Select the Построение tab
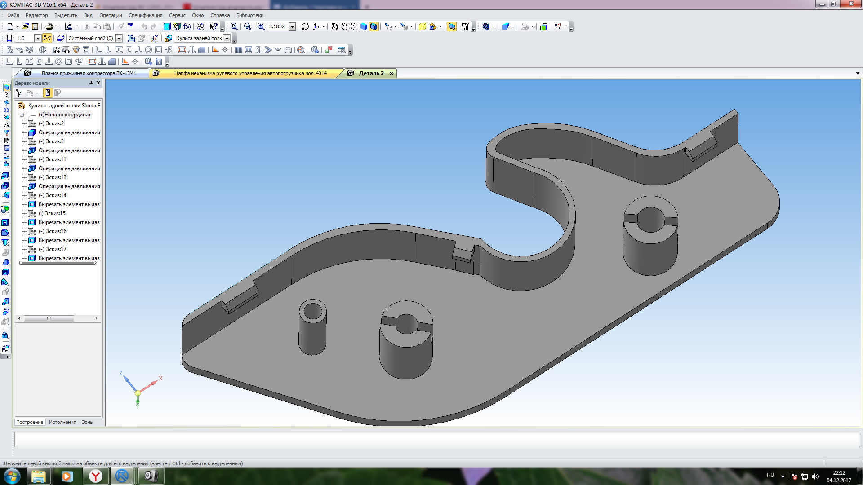 [x=30, y=422]
